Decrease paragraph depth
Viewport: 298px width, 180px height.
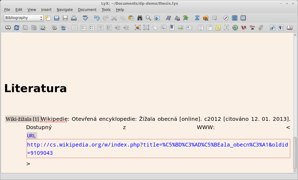[126, 28]
